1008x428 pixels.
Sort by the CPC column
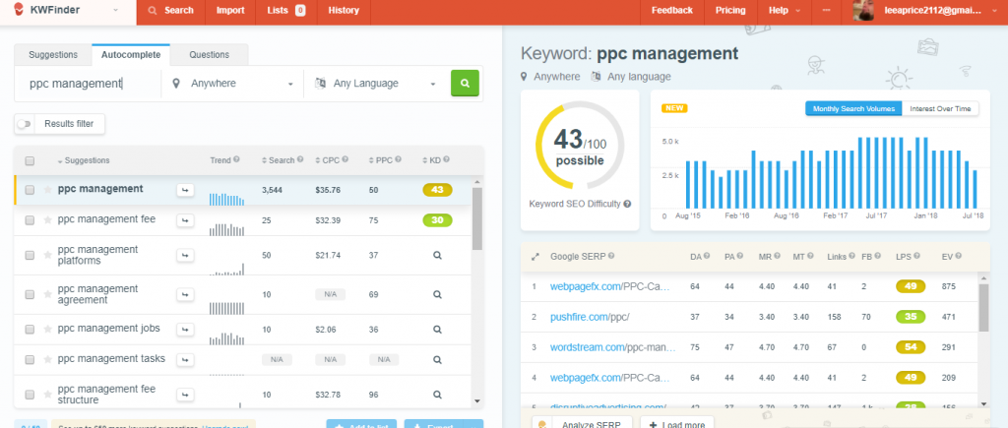coord(328,160)
